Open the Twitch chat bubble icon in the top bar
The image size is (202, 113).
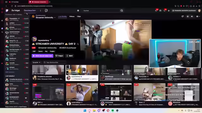[46, 10]
